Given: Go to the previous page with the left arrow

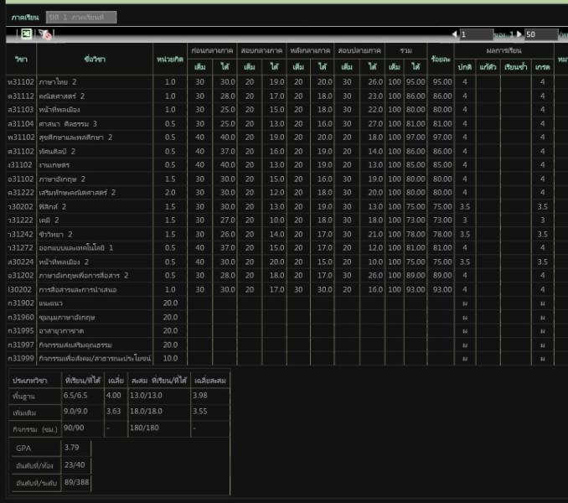Looking at the screenshot, I should click(454, 34).
